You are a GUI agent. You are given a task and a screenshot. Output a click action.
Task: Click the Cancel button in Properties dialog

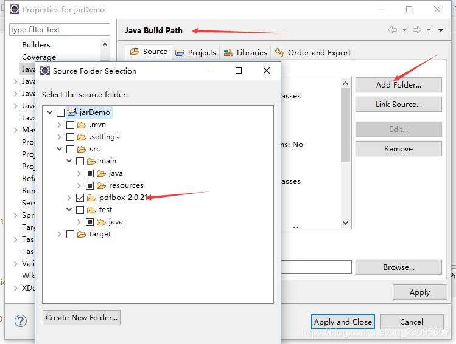click(411, 322)
